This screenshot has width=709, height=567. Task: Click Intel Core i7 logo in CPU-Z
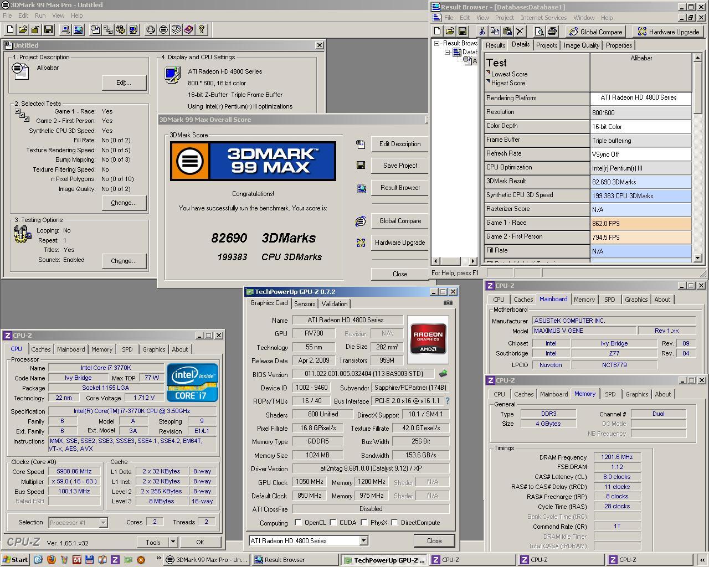193,383
